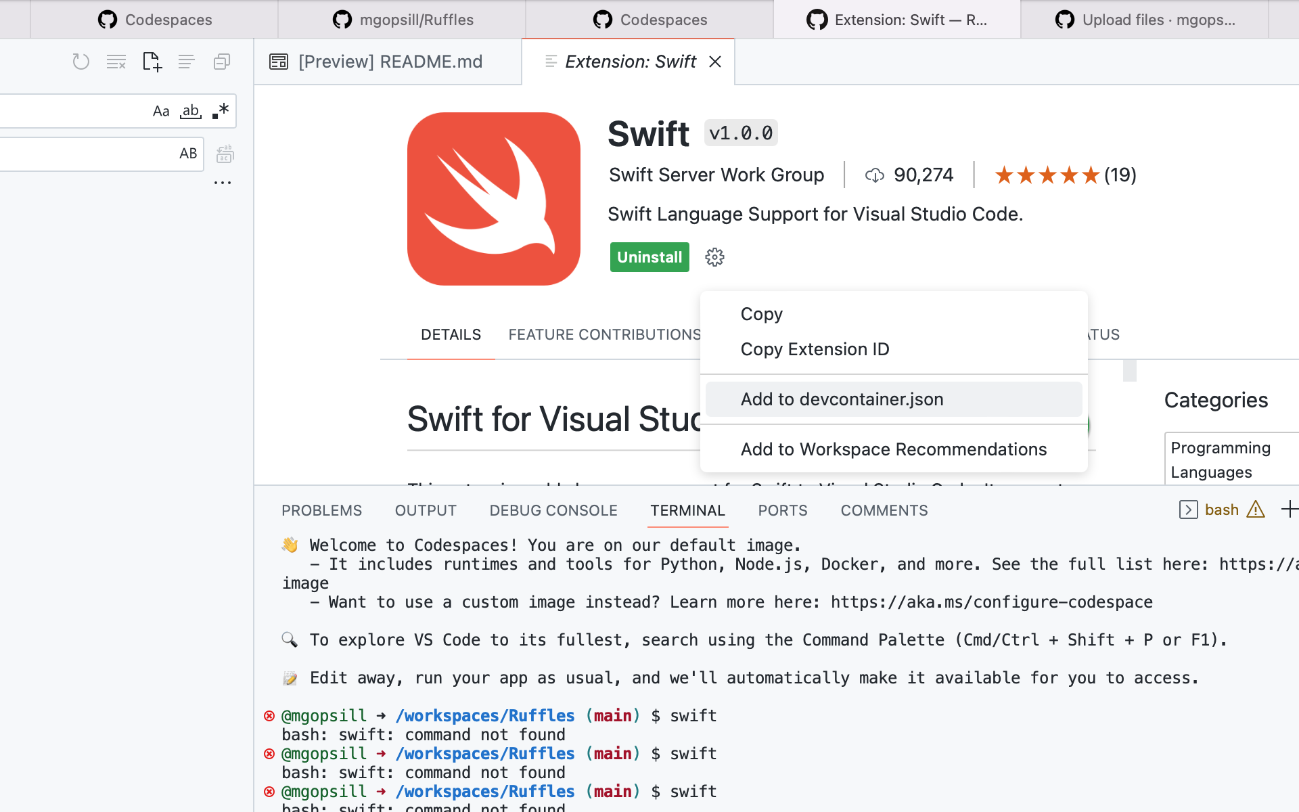Click the Collapse all results icon
1299x812 pixels.
(x=222, y=62)
